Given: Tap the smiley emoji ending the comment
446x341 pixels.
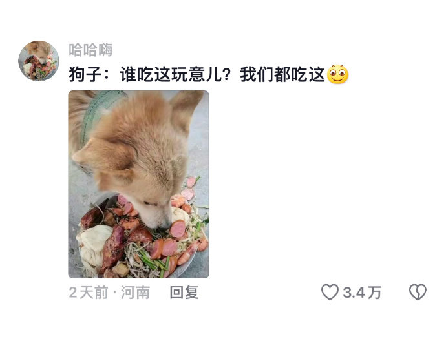Looking at the screenshot, I should tap(338, 74).
